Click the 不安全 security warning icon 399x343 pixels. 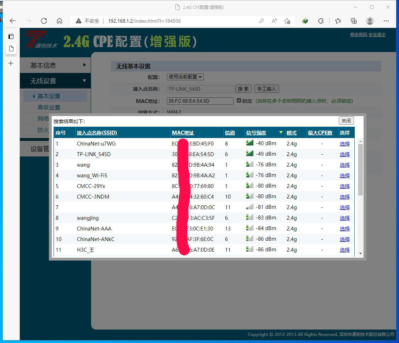[x=79, y=21]
